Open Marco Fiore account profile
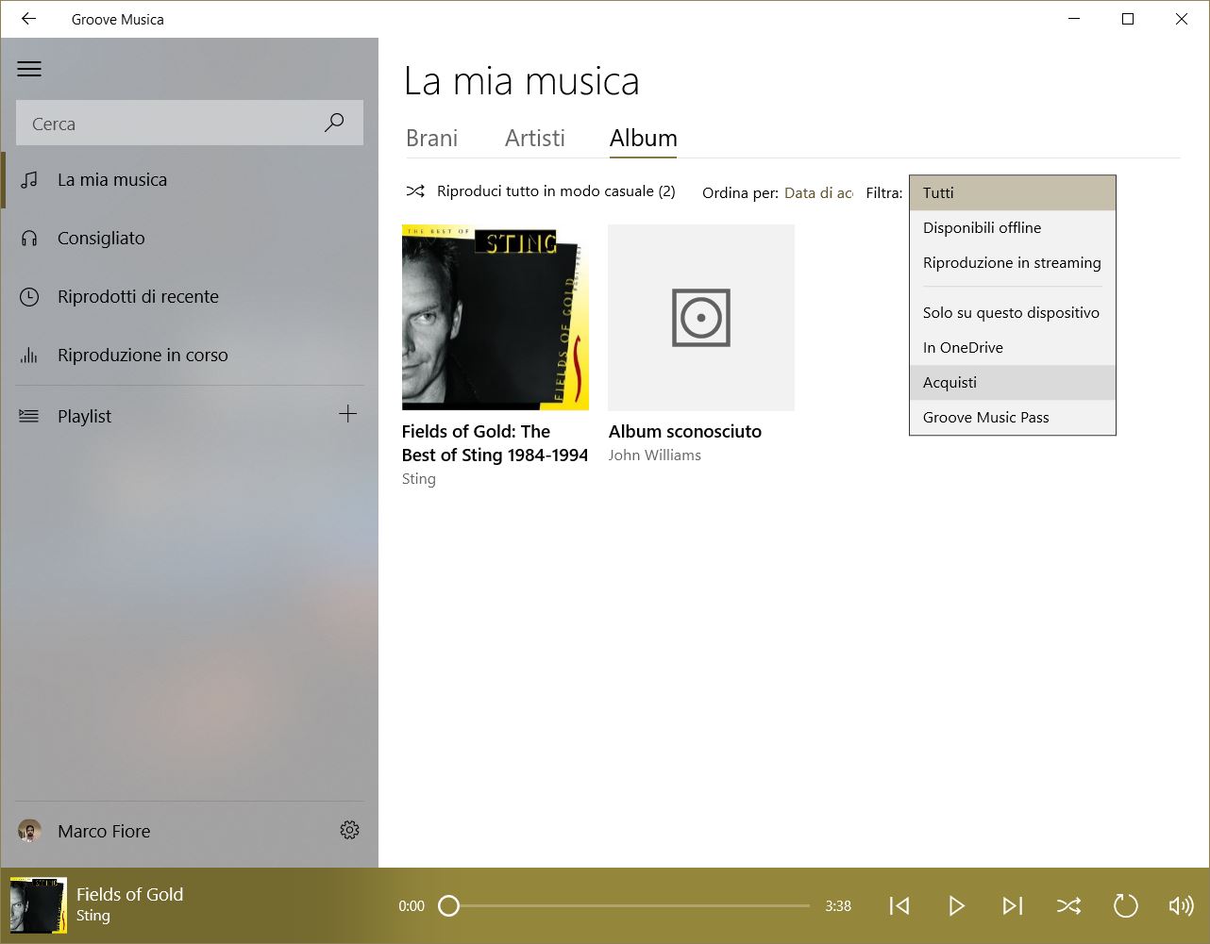 tap(85, 831)
